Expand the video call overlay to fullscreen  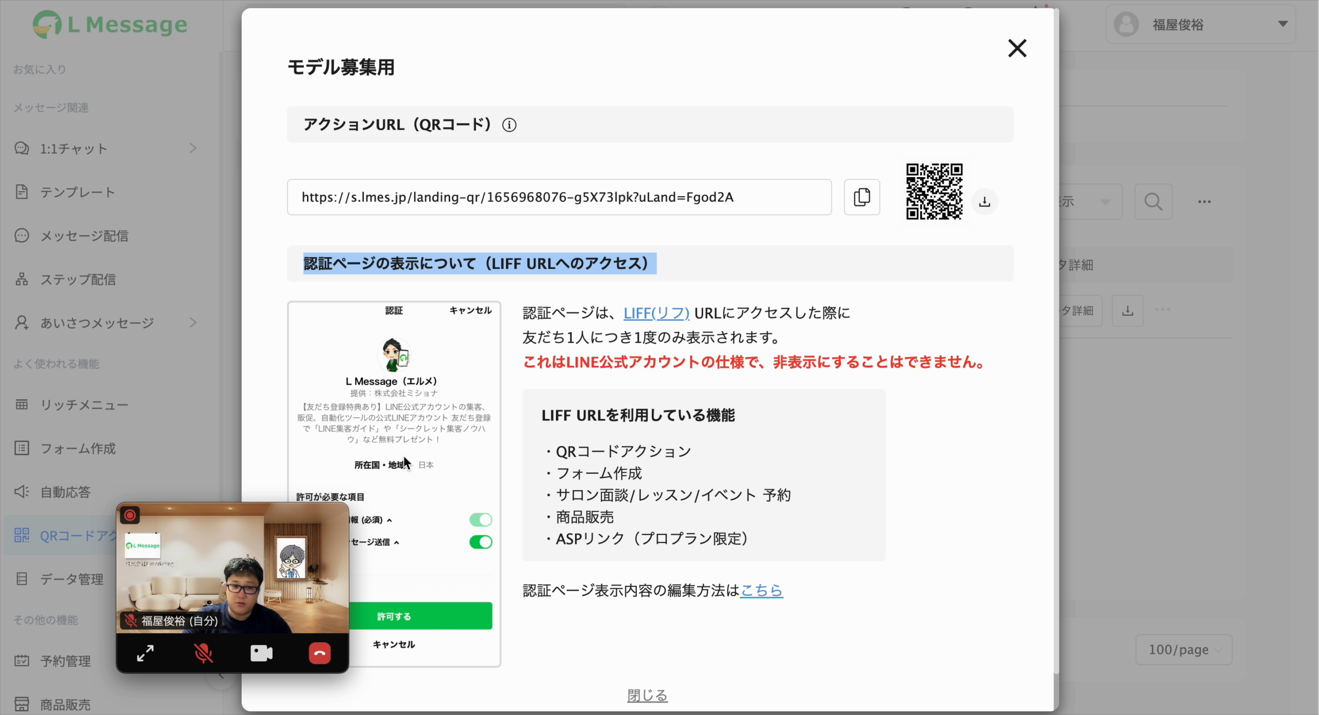[x=145, y=653]
